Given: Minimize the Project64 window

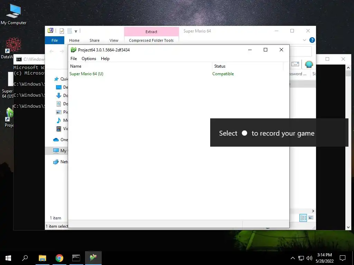Looking at the screenshot, I should [x=250, y=50].
